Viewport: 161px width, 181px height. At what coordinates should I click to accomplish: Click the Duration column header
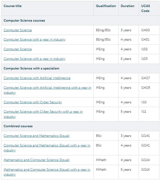[128, 6]
